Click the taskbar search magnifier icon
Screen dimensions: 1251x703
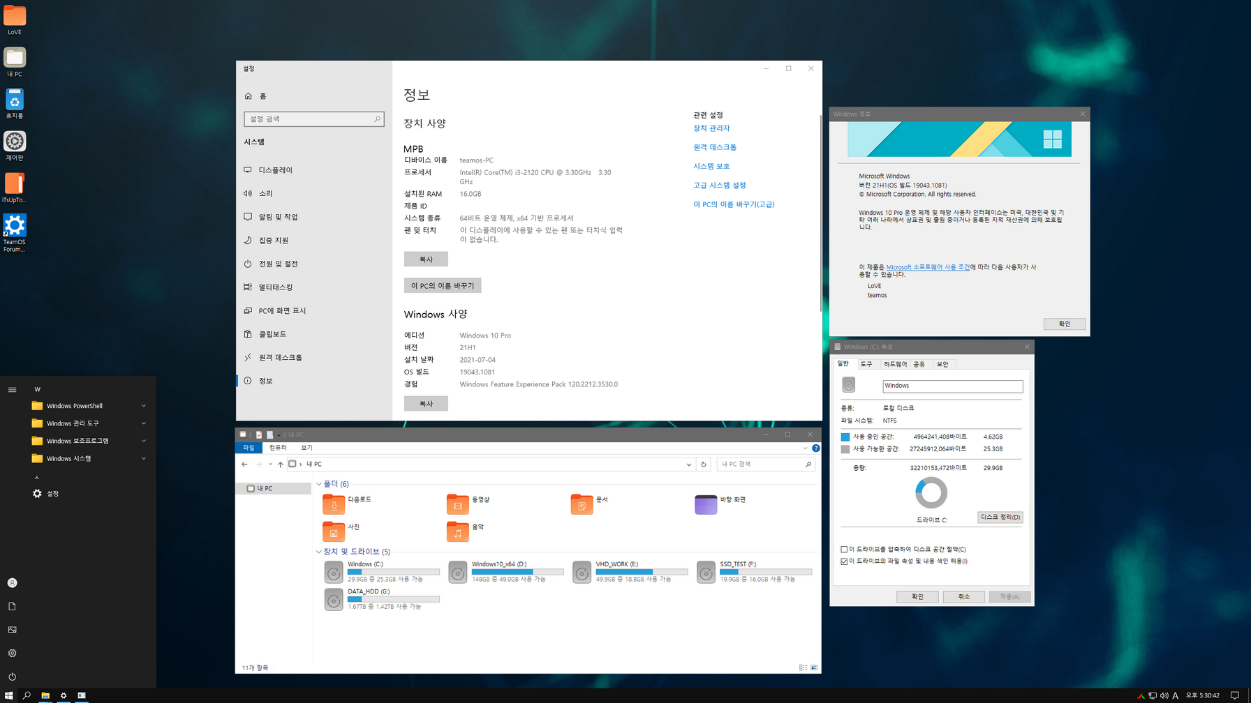(27, 695)
